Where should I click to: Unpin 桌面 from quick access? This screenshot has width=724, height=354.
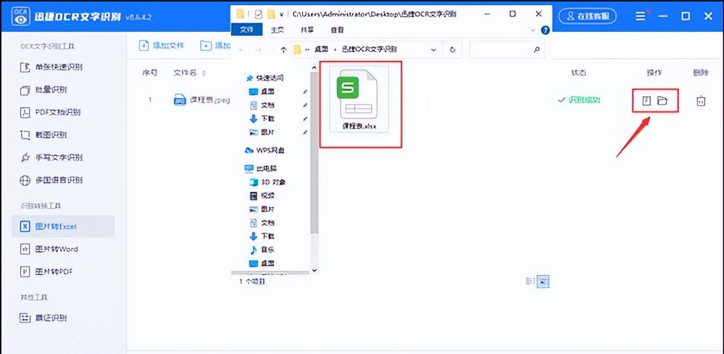pyautogui.click(x=304, y=91)
